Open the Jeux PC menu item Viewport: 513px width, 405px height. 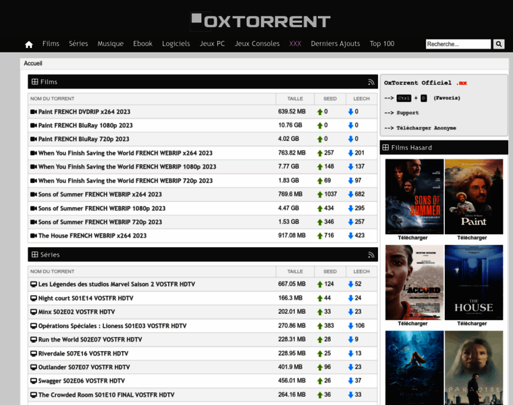coord(213,43)
